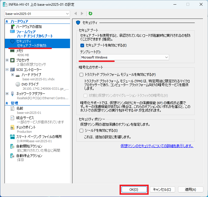The image size is (208, 197).
Task: Click 2 個の仮想プロセッサ text
Action: click(x=31, y=65)
